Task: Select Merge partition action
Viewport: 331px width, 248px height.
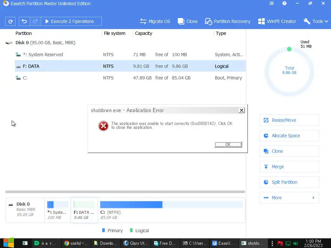Action: 289,167
